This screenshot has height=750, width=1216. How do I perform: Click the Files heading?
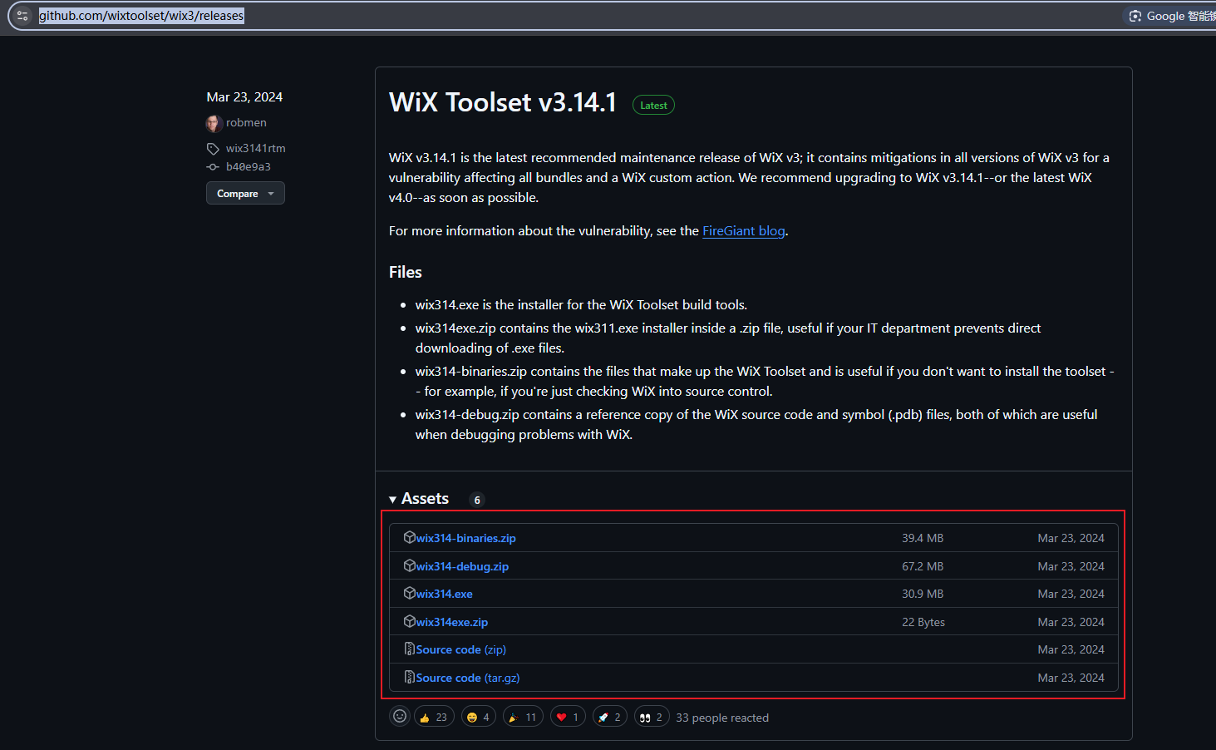click(x=406, y=272)
